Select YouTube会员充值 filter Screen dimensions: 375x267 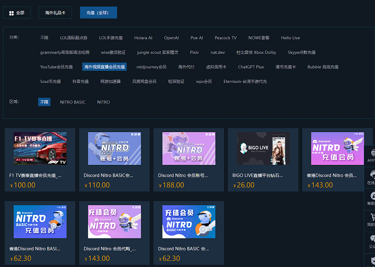tap(56, 67)
